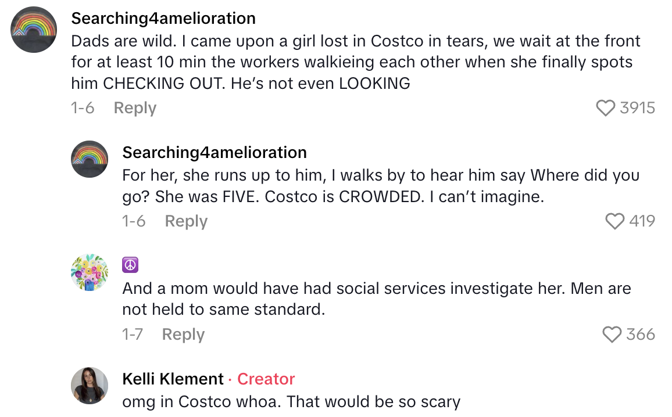Viewport: 672px width, 417px height.
Task: Reply to the social services comment
Action: (183, 335)
